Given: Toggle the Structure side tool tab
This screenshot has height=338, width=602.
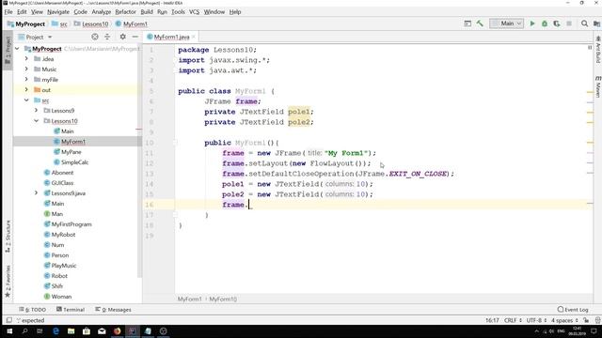Looking at the screenshot, I should coord(8,237).
